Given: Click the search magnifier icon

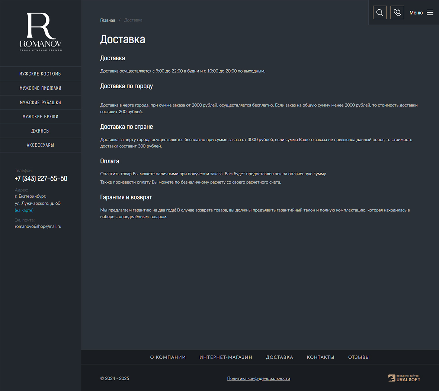Looking at the screenshot, I should 379,13.
